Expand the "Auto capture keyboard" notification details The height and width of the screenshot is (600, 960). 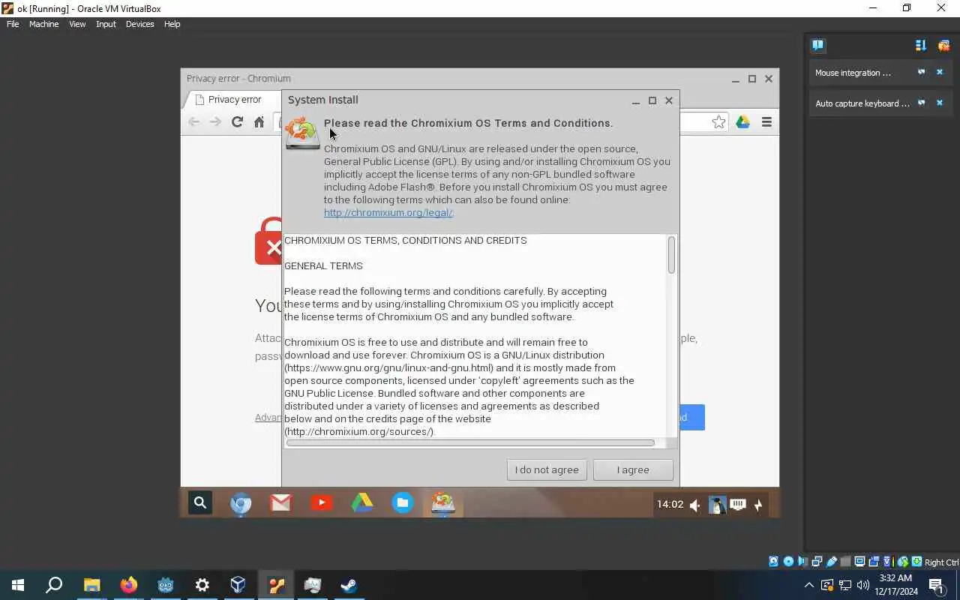click(921, 103)
